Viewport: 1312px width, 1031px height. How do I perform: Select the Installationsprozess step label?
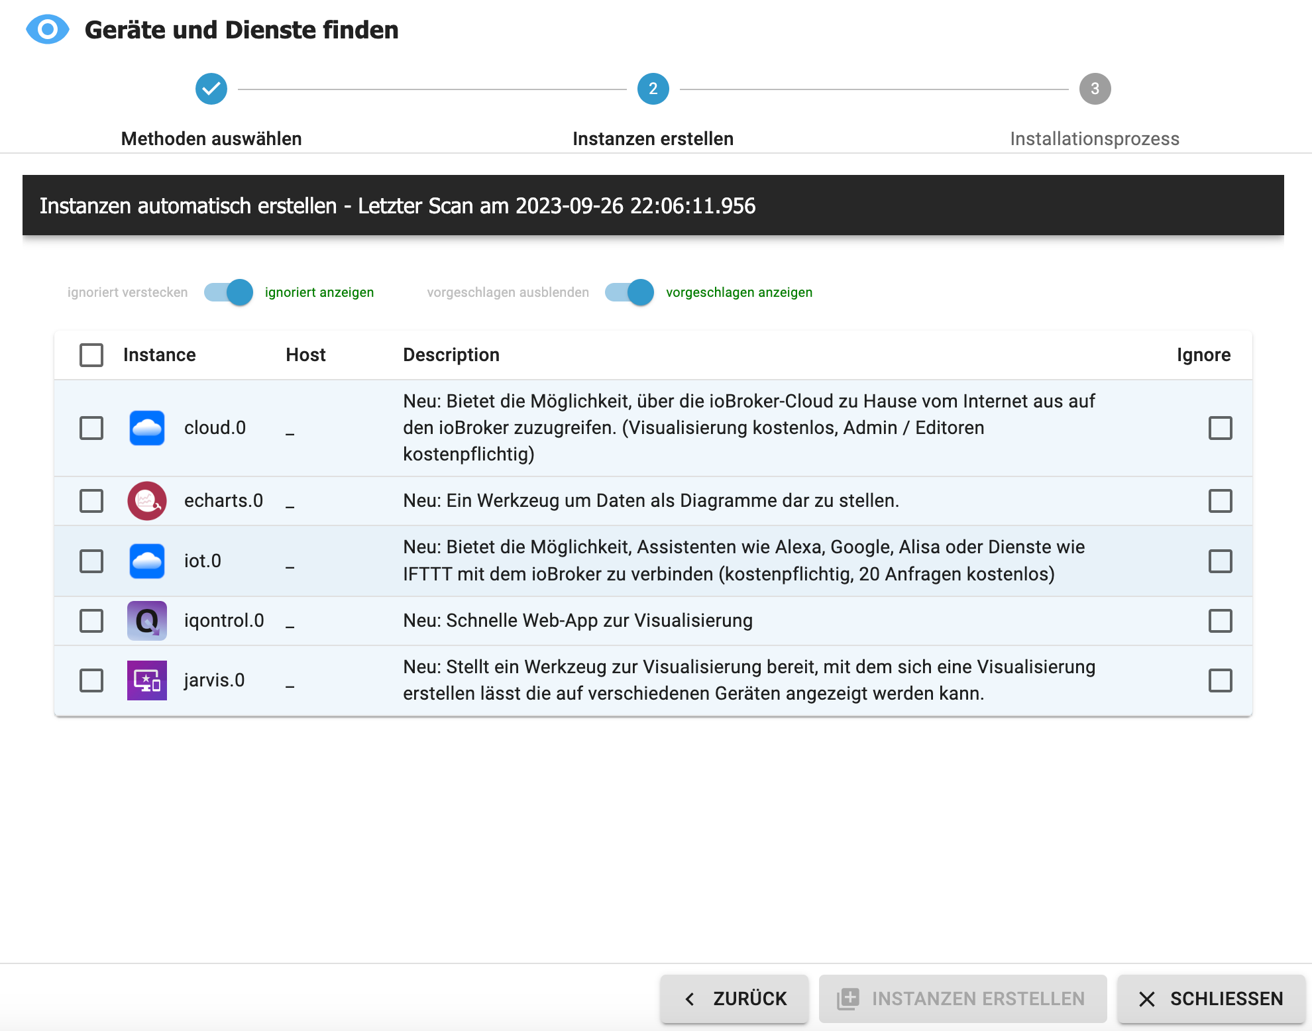point(1095,138)
